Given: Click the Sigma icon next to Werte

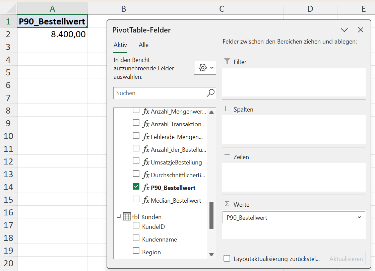Looking at the screenshot, I should (227, 204).
